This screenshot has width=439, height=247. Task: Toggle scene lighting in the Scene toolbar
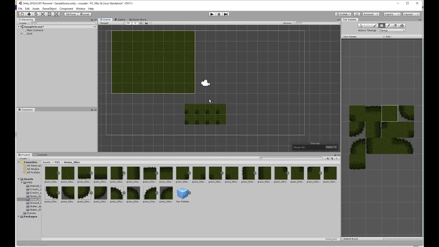(x=135, y=23)
